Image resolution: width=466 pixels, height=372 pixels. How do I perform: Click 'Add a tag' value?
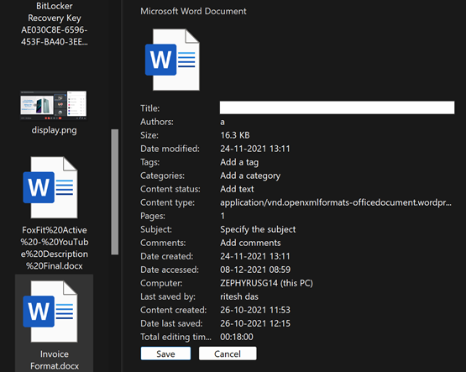(x=239, y=162)
